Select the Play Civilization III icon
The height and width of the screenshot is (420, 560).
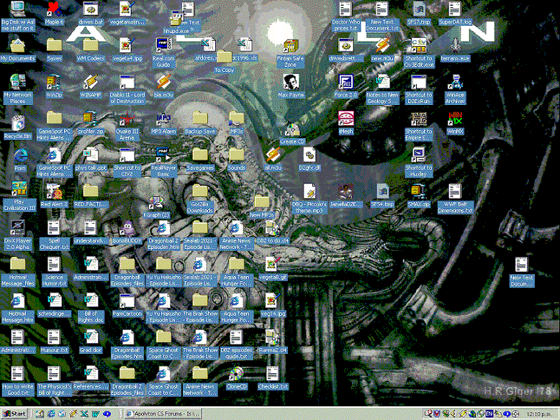coord(17,192)
